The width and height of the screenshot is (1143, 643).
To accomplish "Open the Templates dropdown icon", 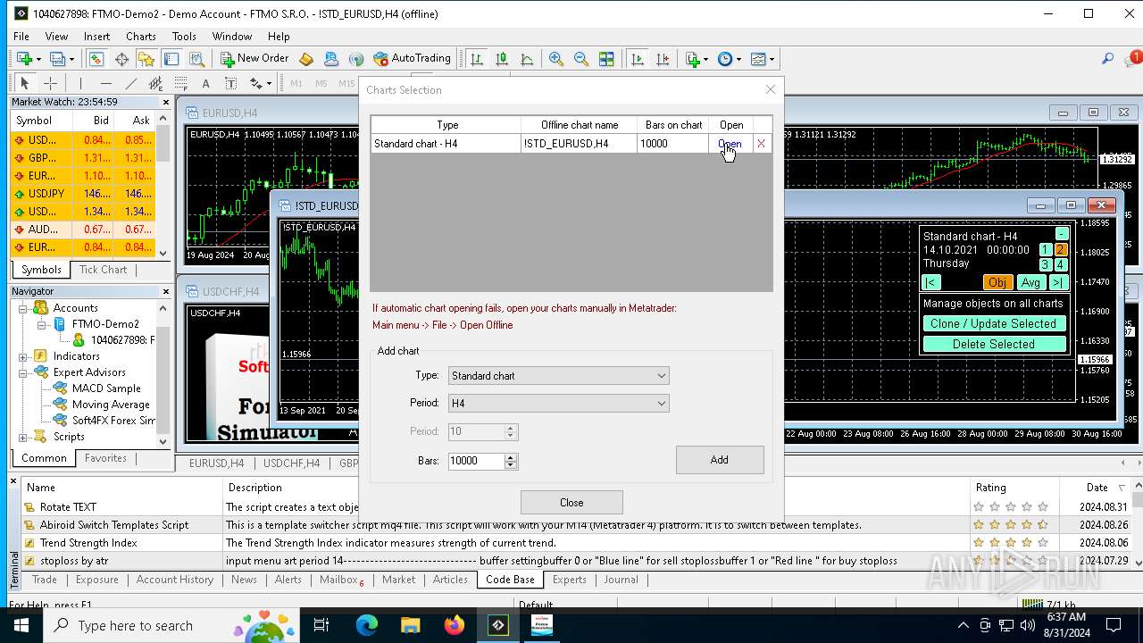I will (x=762, y=59).
